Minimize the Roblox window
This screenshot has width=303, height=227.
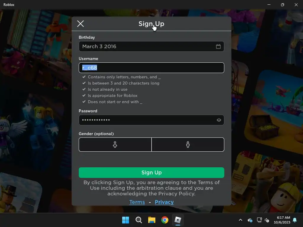(x=269, y=5)
